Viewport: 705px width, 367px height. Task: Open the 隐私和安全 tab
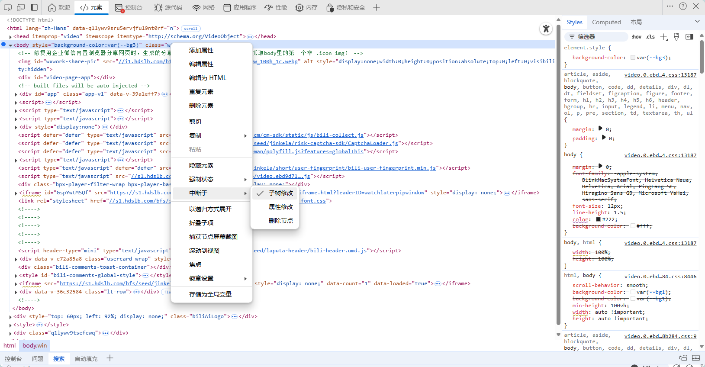point(346,7)
